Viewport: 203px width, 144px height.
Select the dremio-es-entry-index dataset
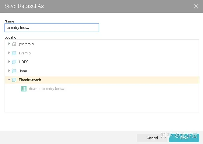[x=46, y=89]
